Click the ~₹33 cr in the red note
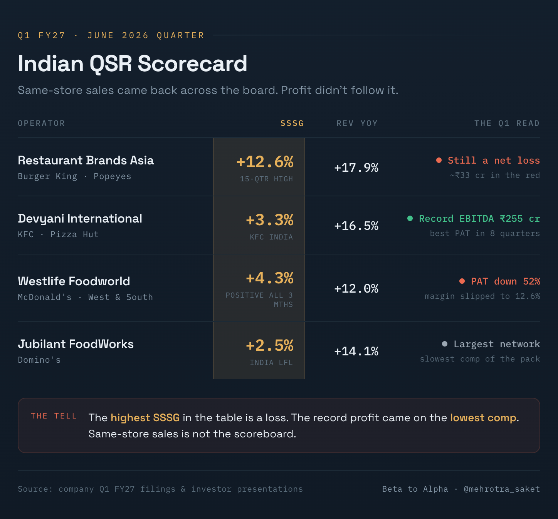This screenshot has height=519, width=558. tap(495, 175)
